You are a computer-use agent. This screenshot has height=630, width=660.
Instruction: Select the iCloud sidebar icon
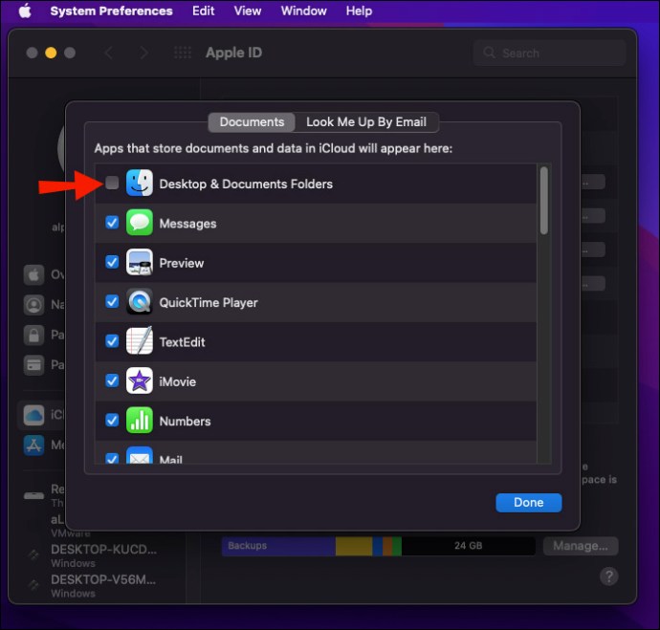click(33, 415)
